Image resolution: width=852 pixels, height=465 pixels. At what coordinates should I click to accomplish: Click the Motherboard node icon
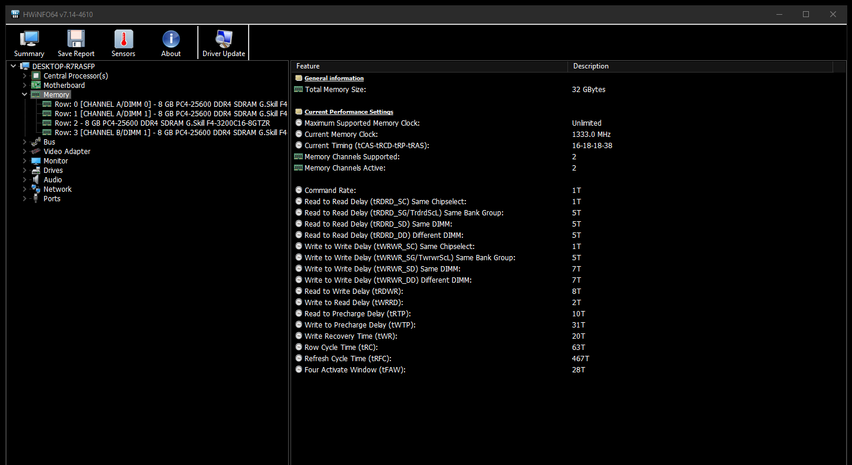point(36,85)
